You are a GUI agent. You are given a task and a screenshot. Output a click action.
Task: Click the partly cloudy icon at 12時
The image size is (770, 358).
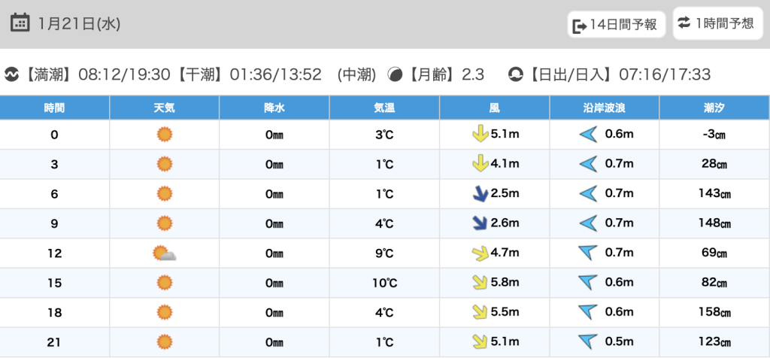tap(164, 253)
